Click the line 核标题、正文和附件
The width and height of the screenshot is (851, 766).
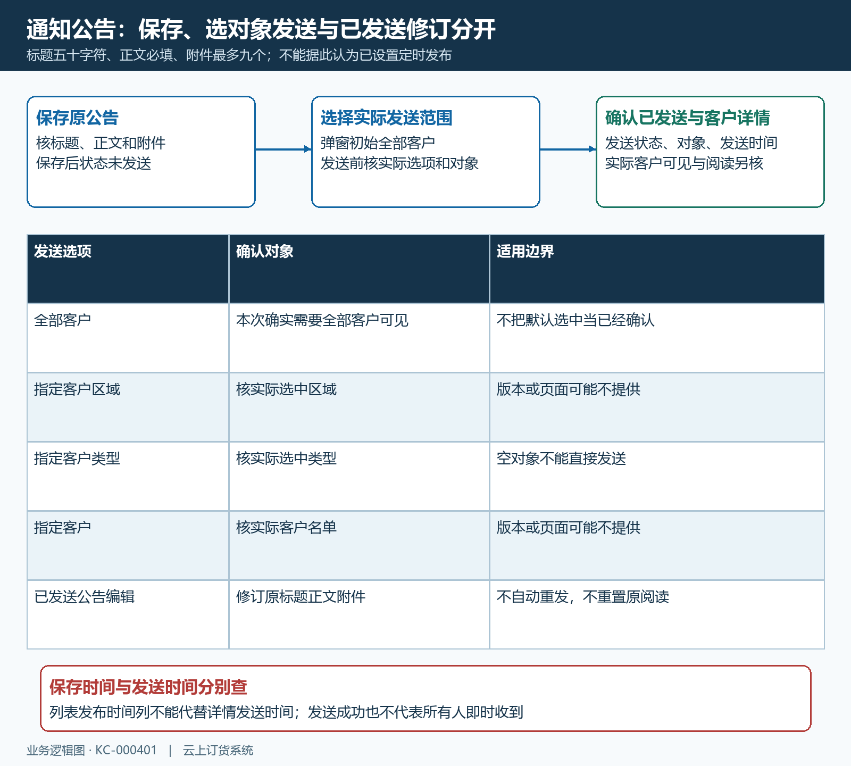pos(101,143)
